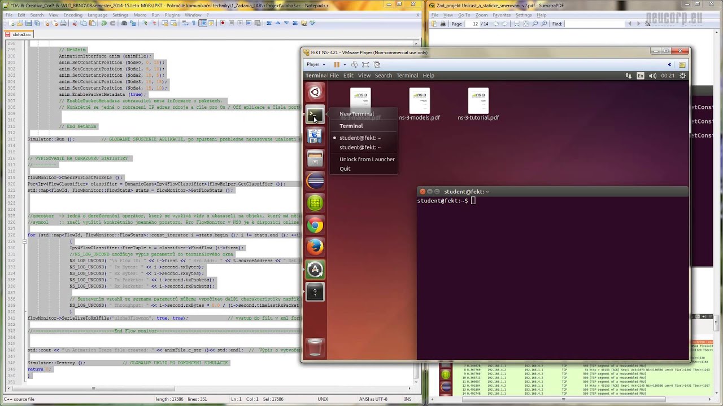This screenshot has height=406, width=723.
Task: Click VMware send Ctrl+Alt+Del icon
Action: click(x=354, y=64)
